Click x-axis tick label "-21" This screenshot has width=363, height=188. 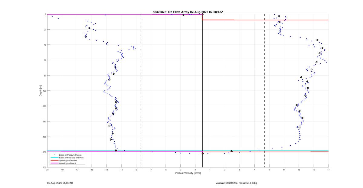click(47, 170)
